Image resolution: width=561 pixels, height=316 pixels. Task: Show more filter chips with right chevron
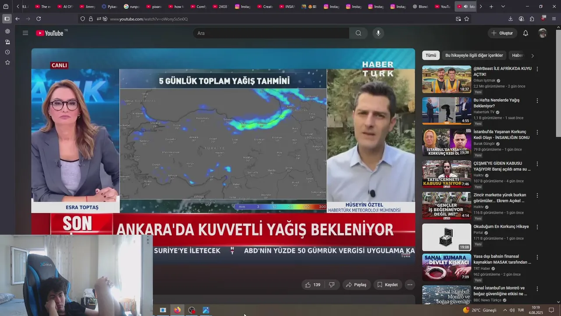pos(533,56)
